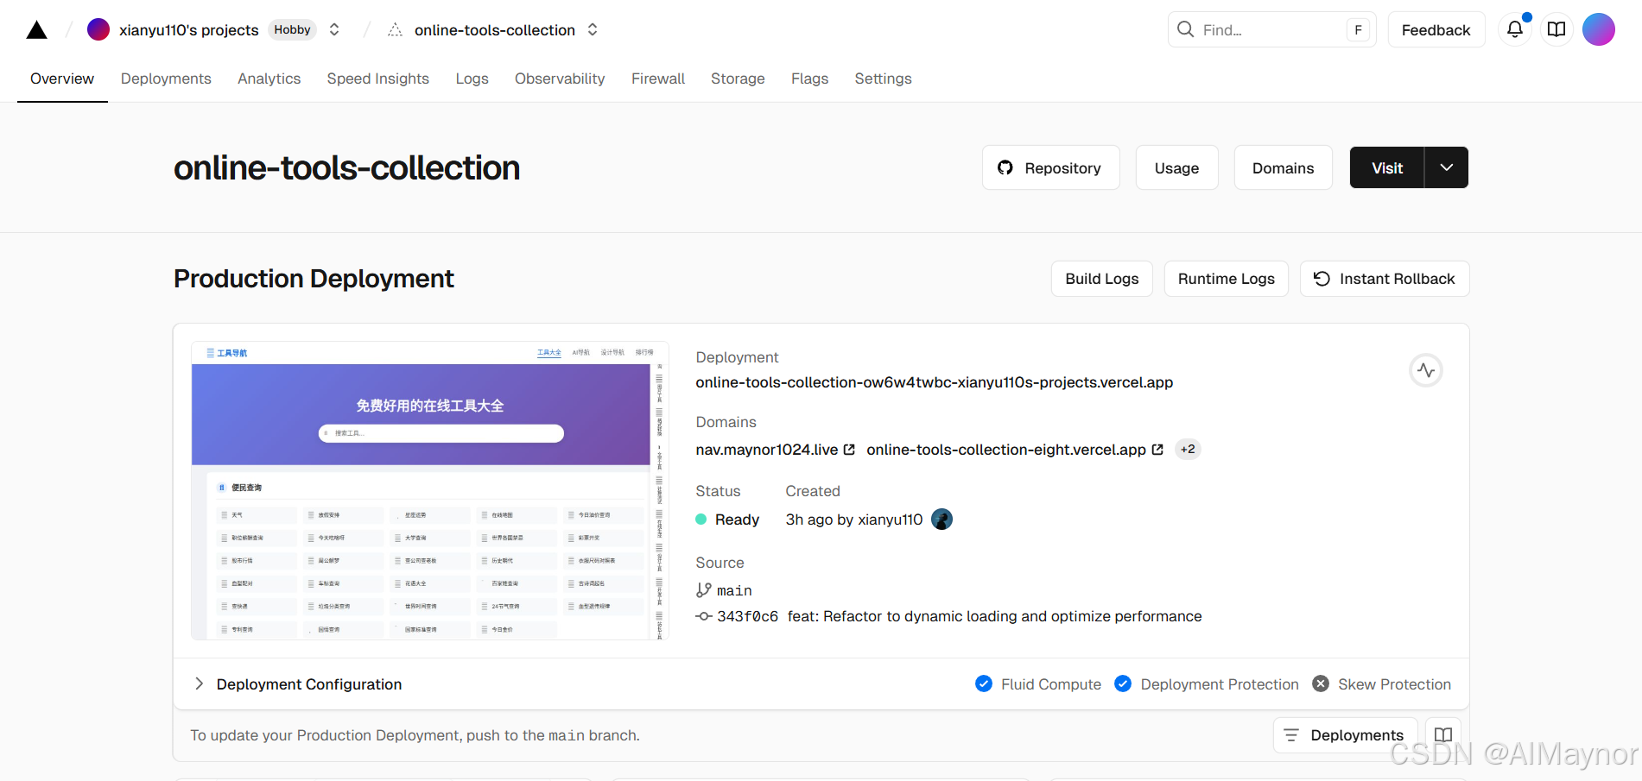Open the Visit button dropdown arrow
Viewport: 1642px width, 781px height.
tap(1447, 167)
